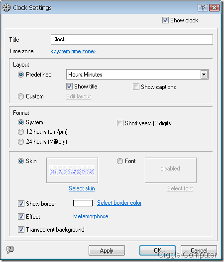Close the Clock Settings dialog
Screen dimensions: 224x262
coord(215,7)
